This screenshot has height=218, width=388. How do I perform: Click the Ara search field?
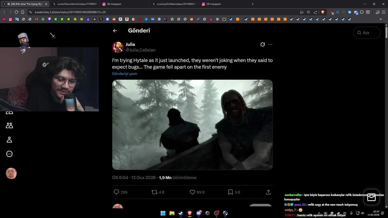tap(367, 33)
